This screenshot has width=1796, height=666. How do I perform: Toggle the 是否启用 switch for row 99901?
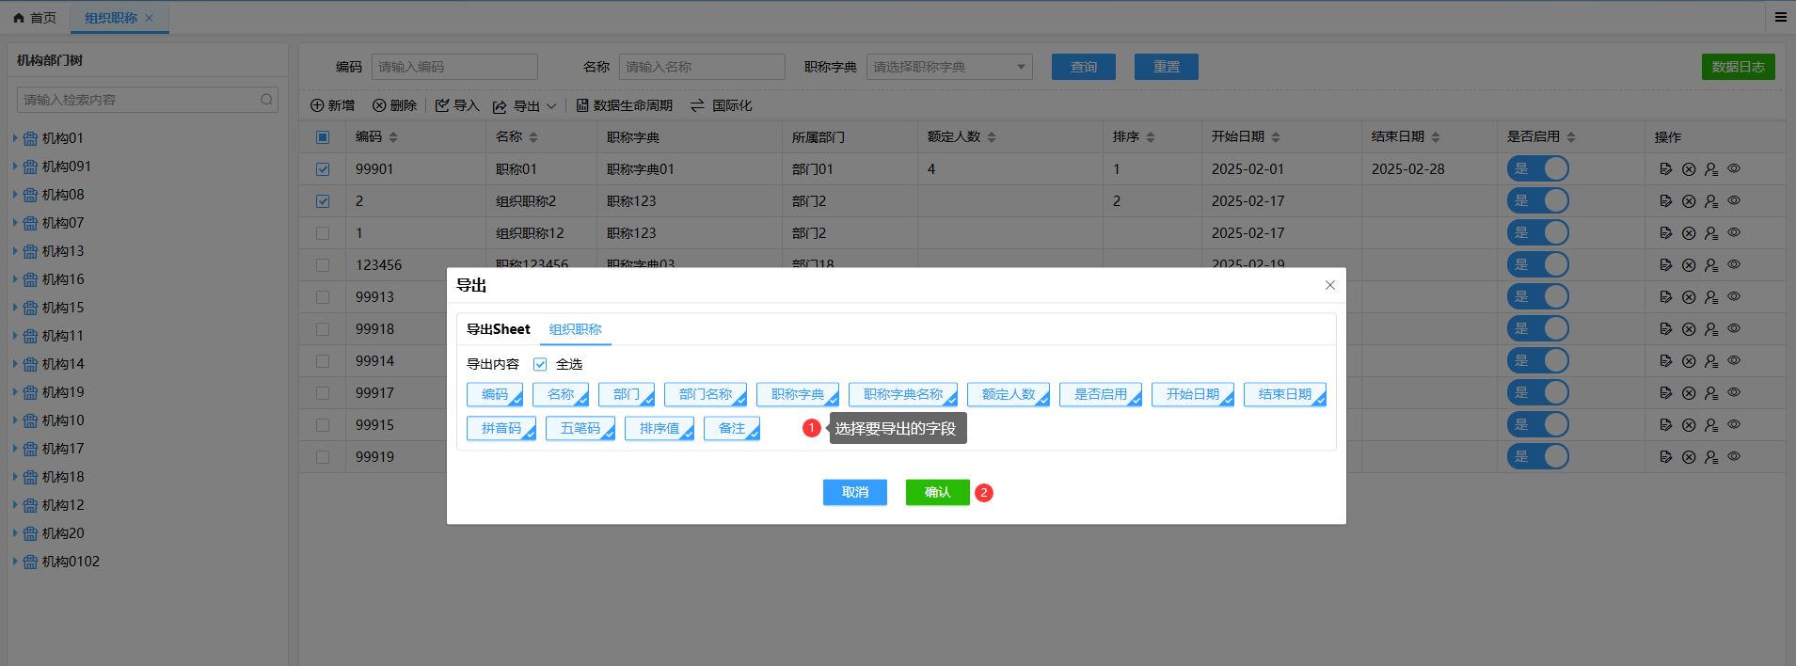[x=1537, y=169]
